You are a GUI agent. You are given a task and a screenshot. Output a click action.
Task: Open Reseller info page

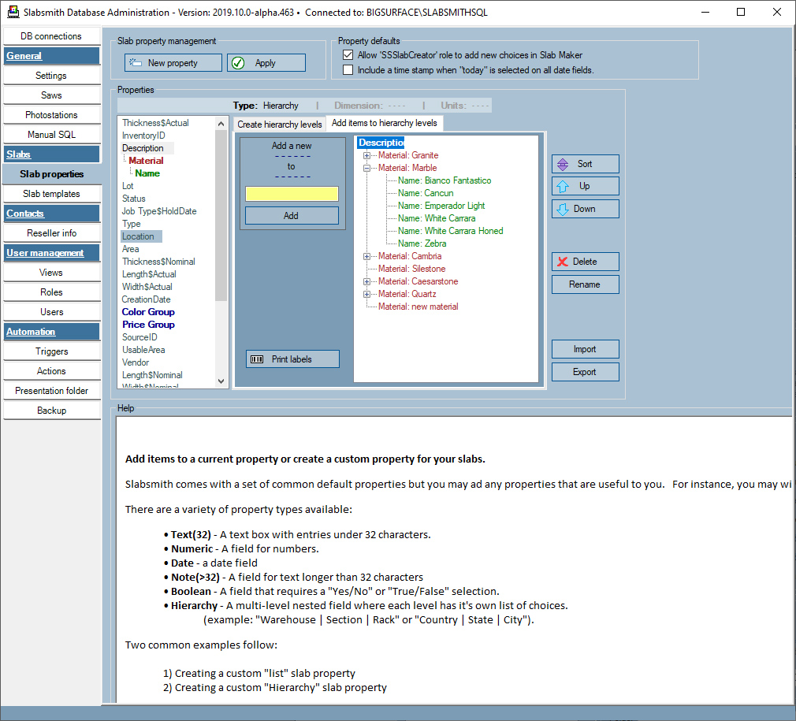coord(51,233)
